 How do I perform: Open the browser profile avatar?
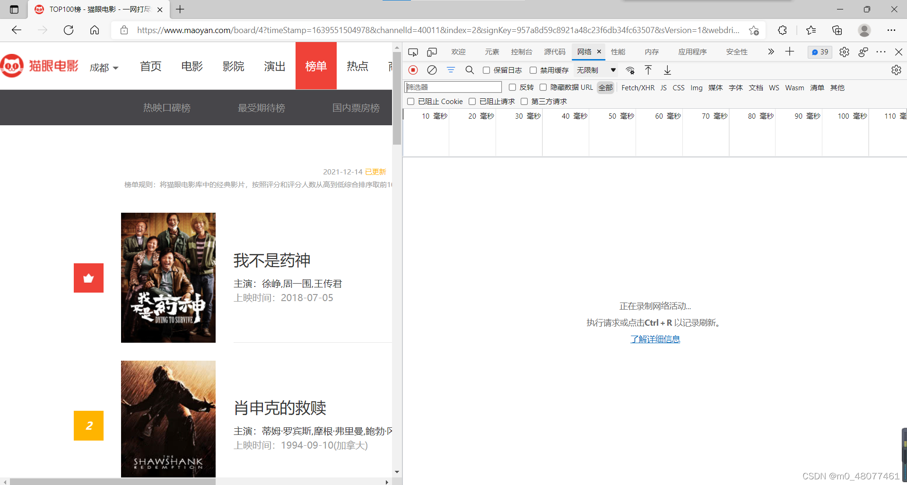pos(864,30)
